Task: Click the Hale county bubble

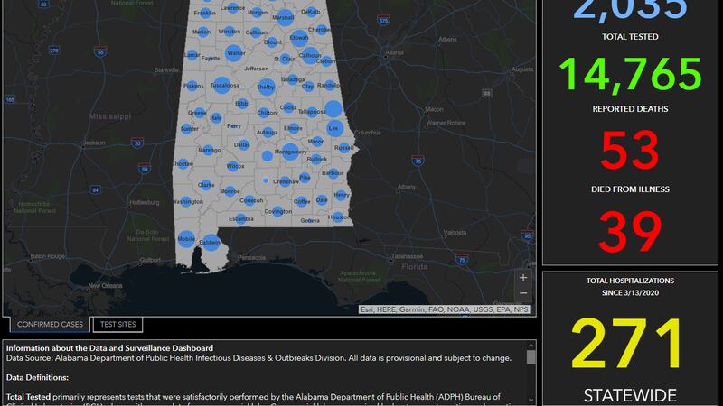Action: [216, 118]
